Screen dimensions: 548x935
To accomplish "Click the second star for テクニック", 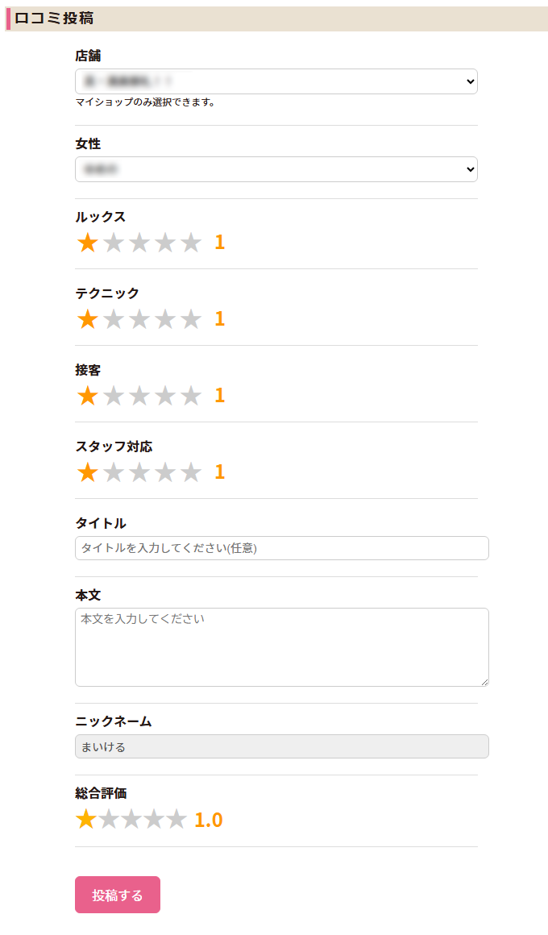I will (114, 319).
